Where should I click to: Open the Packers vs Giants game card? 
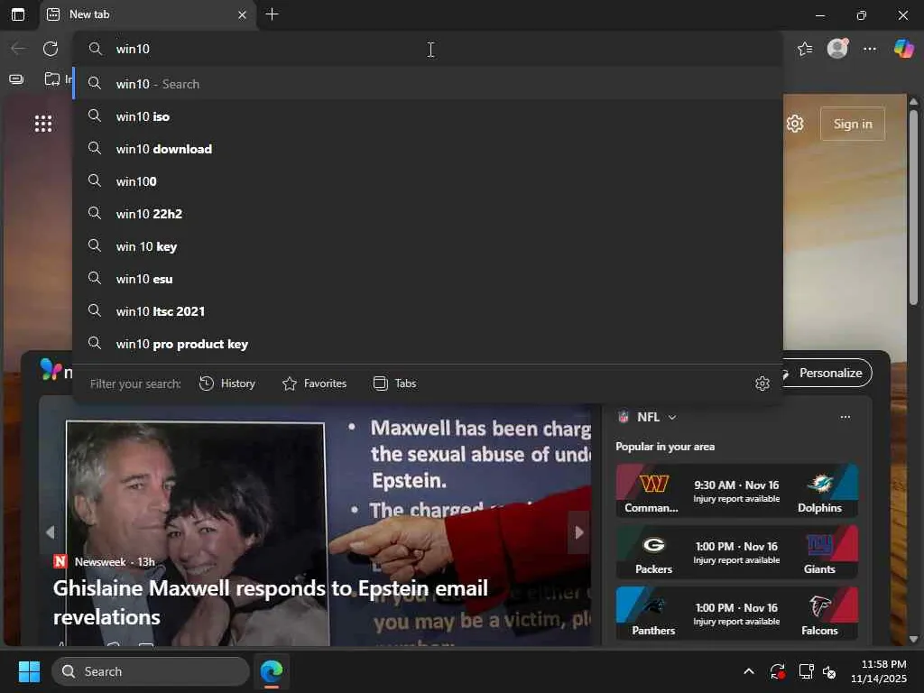pyautogui.click(x=736, y=551)
